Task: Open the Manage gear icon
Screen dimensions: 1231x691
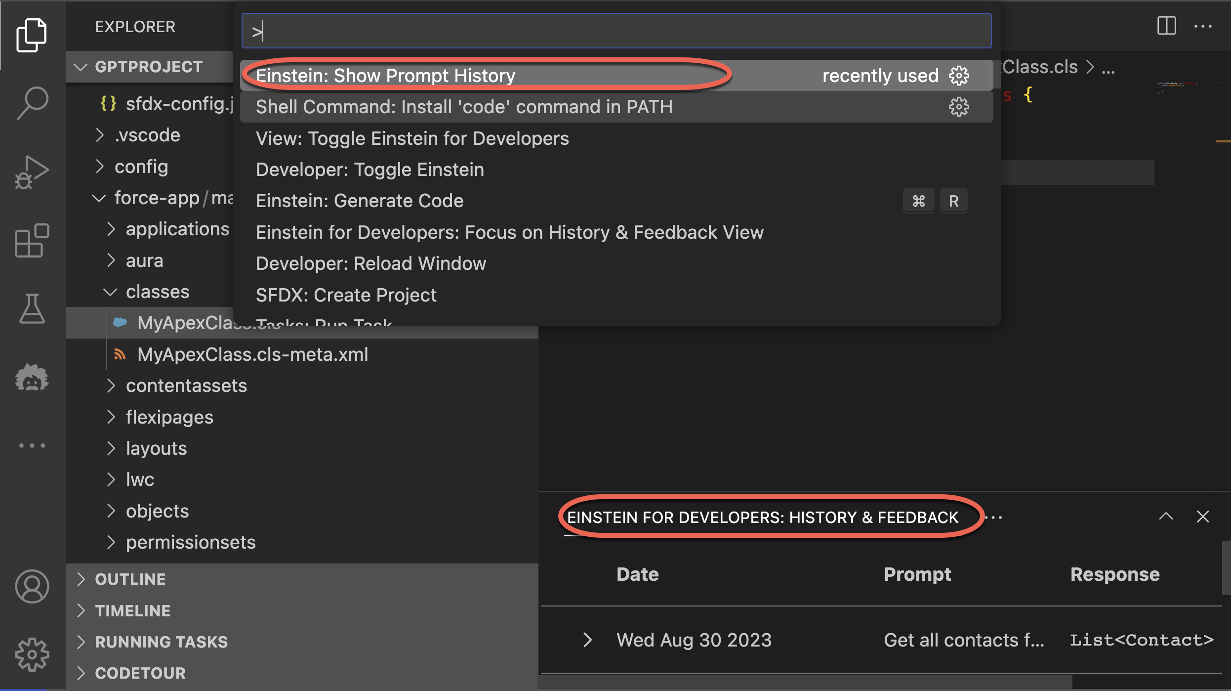Action: tap(32, 654)
